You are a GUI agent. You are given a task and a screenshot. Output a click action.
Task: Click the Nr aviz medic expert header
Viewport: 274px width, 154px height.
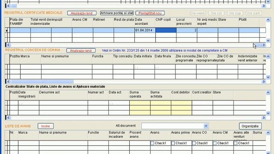coord(207,22)
